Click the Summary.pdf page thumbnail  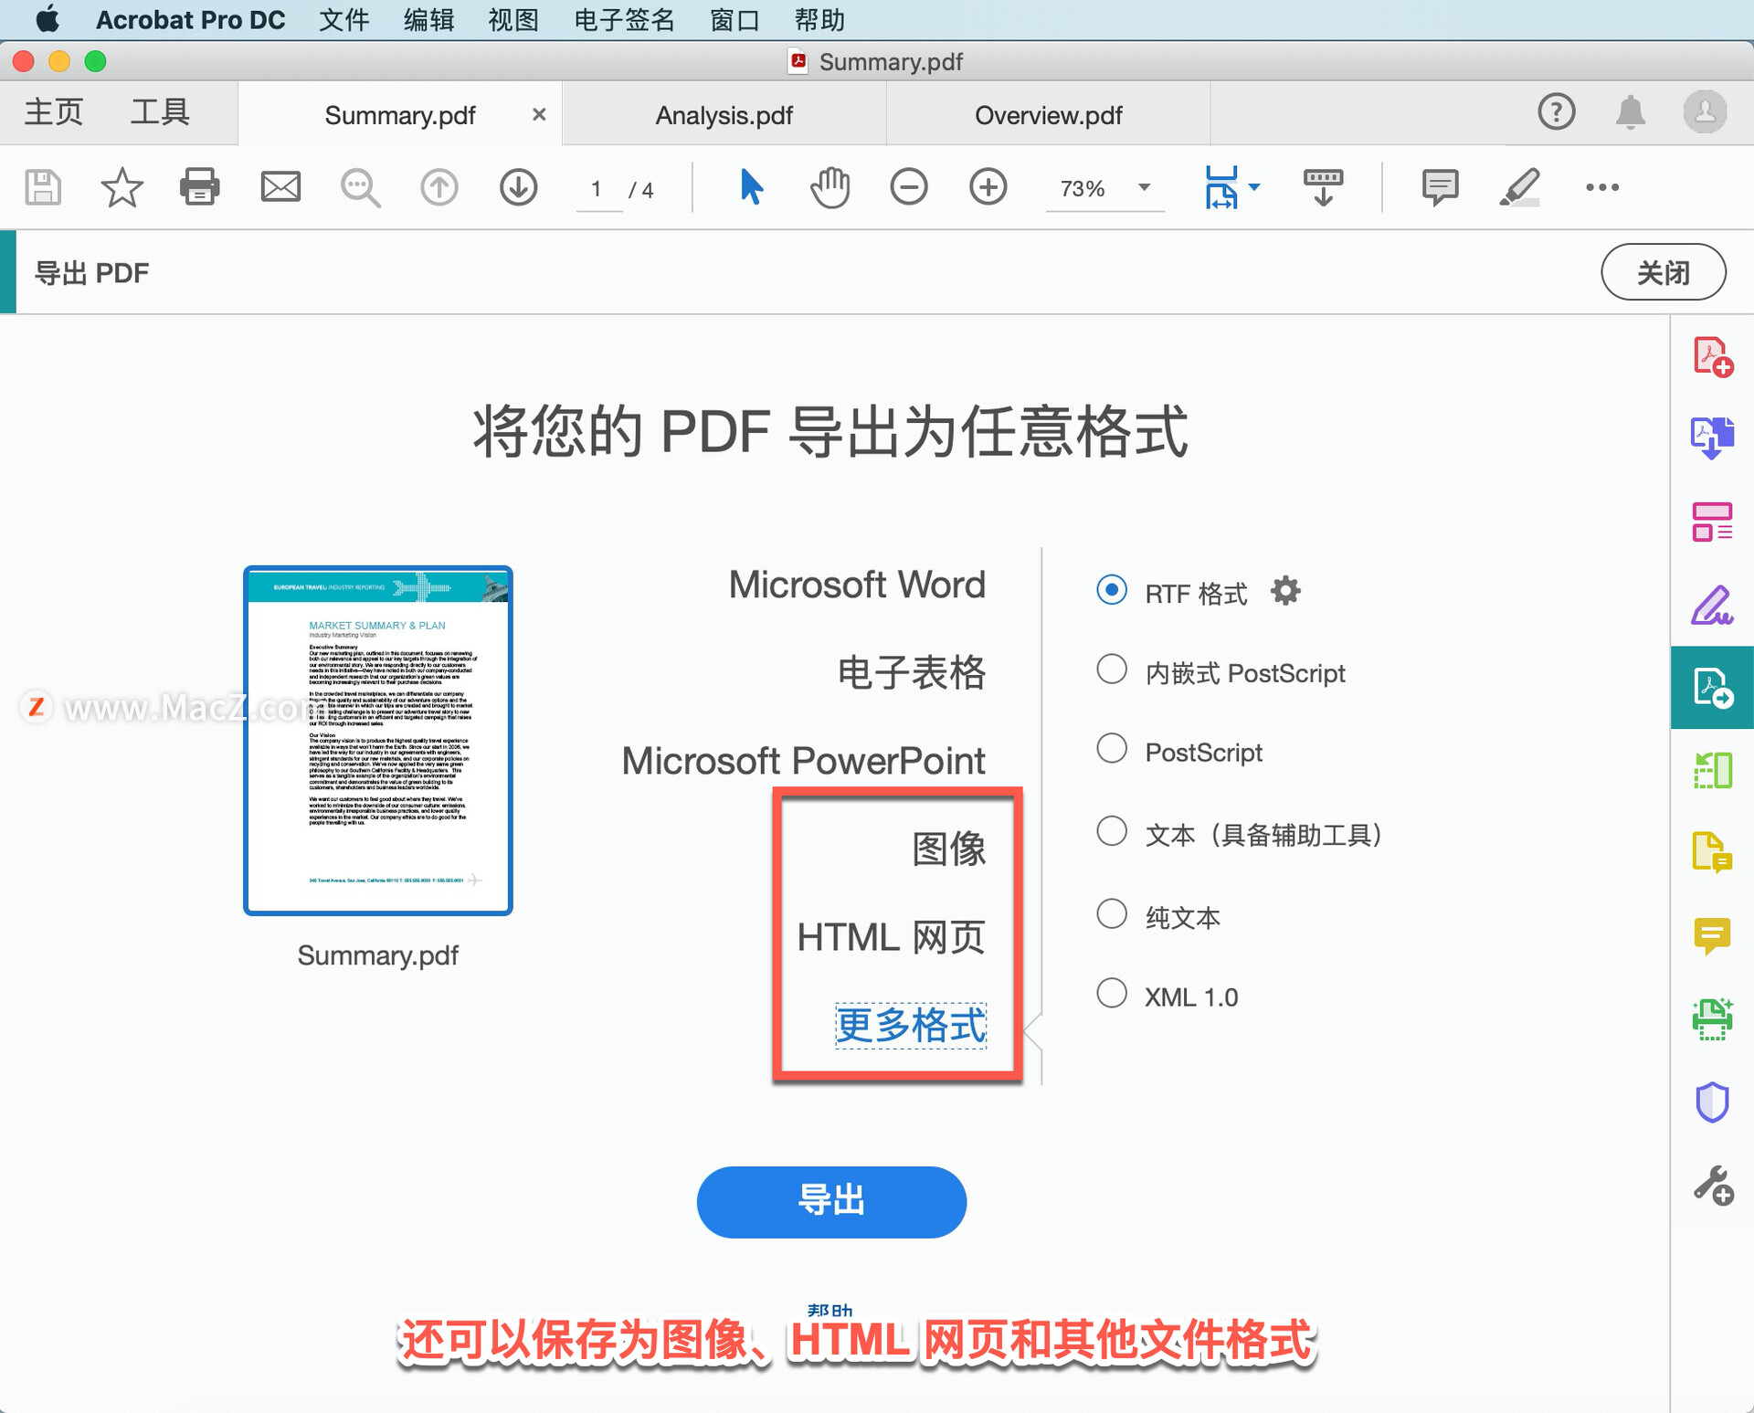(x=378, y=740)
